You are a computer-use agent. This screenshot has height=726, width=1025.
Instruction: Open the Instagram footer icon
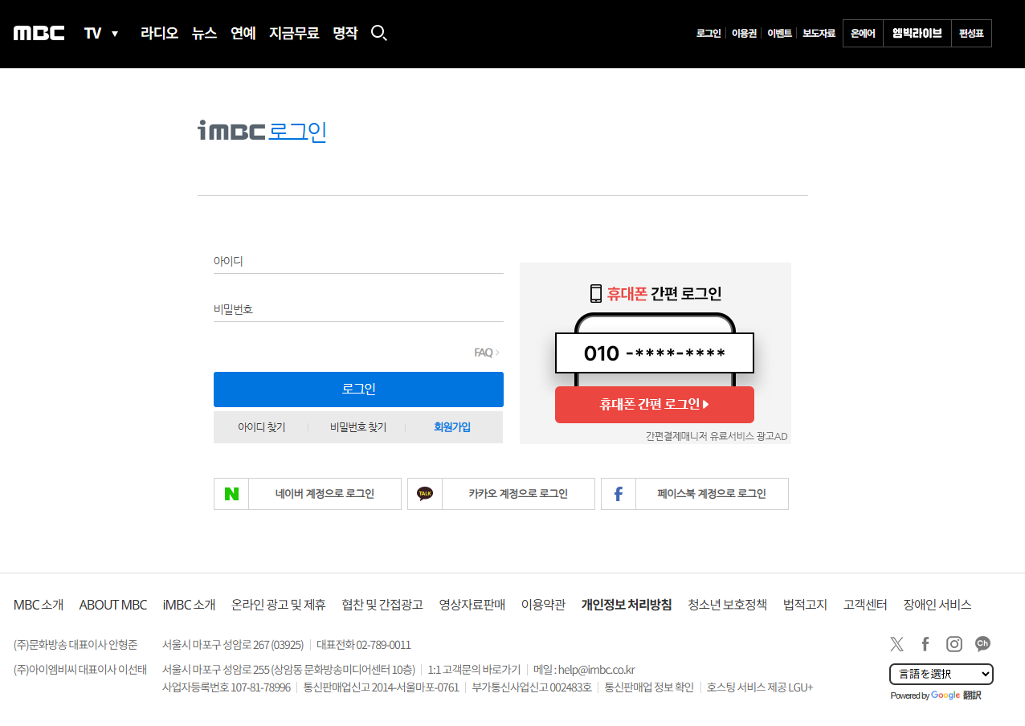point(954,644)
